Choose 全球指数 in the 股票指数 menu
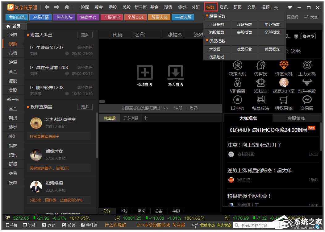Screen dimensions: 325x232 click(272, 32)
